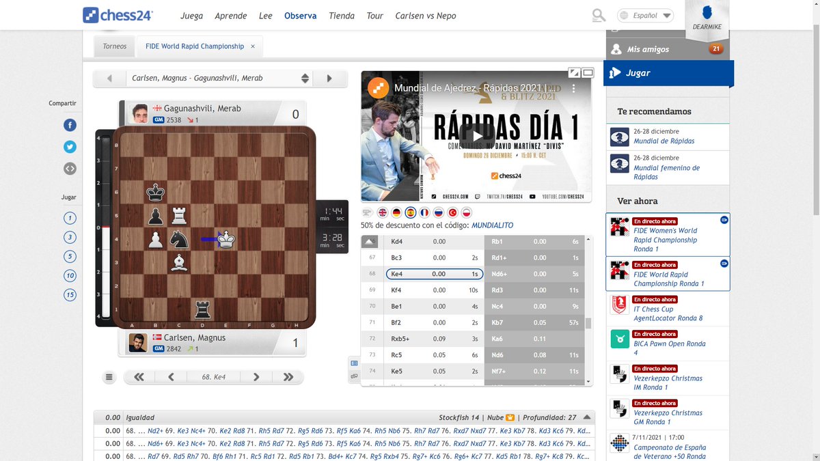Screen dimensions: 820x461
Task: Click the search magnifier icon
Action: 599,15
